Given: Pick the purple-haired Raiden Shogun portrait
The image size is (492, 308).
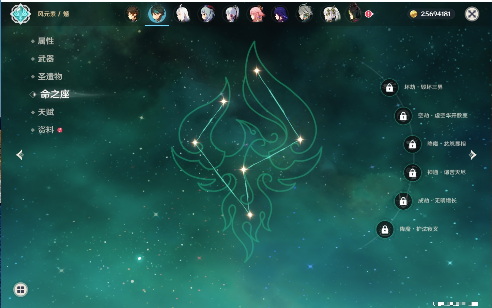Looking at the screenshot, I should click(x=280, y=14).
